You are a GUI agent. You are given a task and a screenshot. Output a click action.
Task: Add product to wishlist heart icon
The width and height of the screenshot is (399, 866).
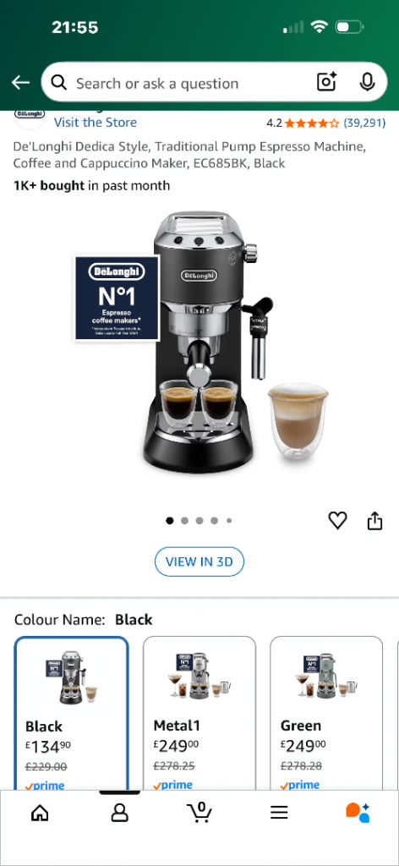pyautogui.click(x=337, y=520)
